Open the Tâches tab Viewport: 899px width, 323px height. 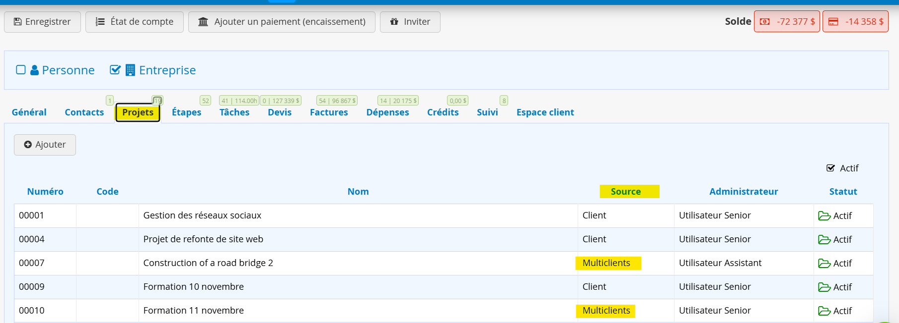[234, 112]
